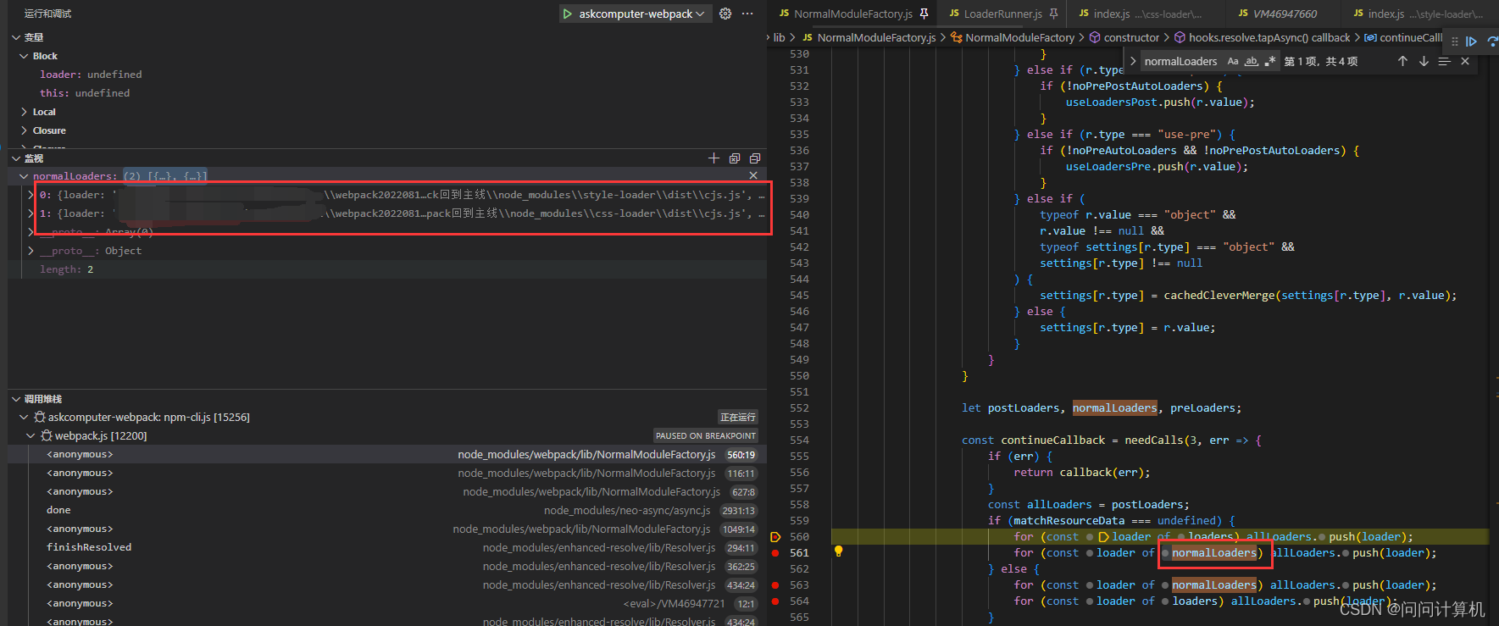The image size is (1499, 626).
Task: Start debugging with the green play icon
Action: pos(567,14)
